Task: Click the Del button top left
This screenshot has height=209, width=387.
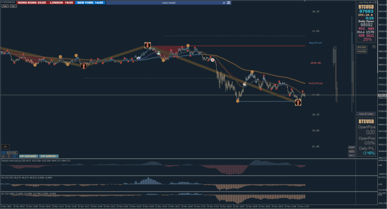Action: pos(13,6)
